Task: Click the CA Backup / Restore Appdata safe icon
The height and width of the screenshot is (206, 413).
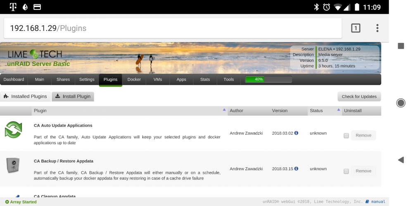Action: [13, 165]
